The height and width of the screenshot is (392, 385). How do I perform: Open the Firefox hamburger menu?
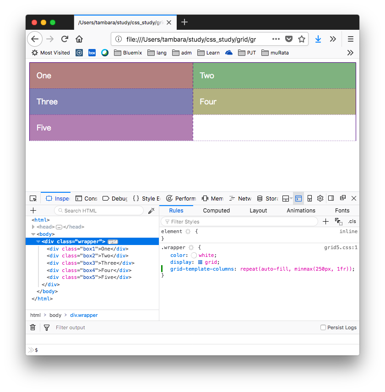[x=351, y=39]
